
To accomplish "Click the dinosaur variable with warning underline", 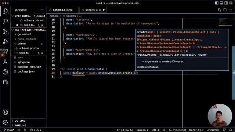I will [79, 73].
